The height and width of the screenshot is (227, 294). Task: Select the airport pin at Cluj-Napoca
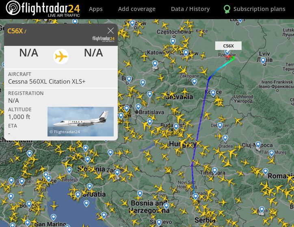click(258, 145)
